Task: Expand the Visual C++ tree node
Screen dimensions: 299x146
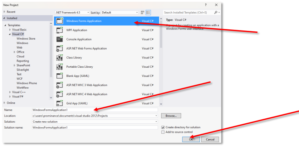Action: coord(10,92)
